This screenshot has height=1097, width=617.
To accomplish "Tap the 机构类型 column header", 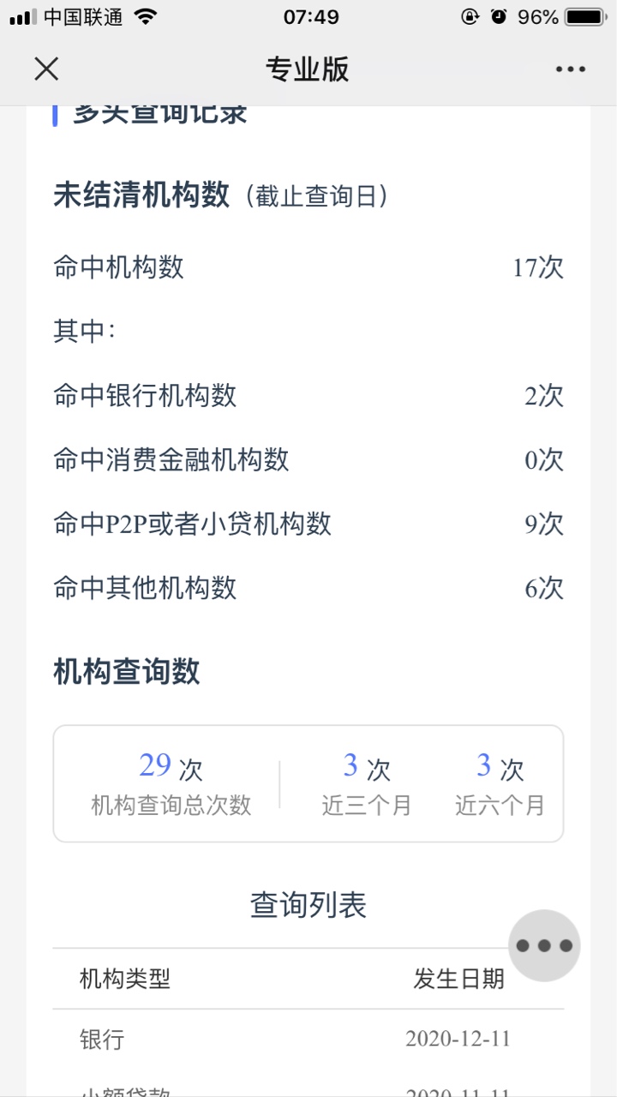I will (125, 979).
